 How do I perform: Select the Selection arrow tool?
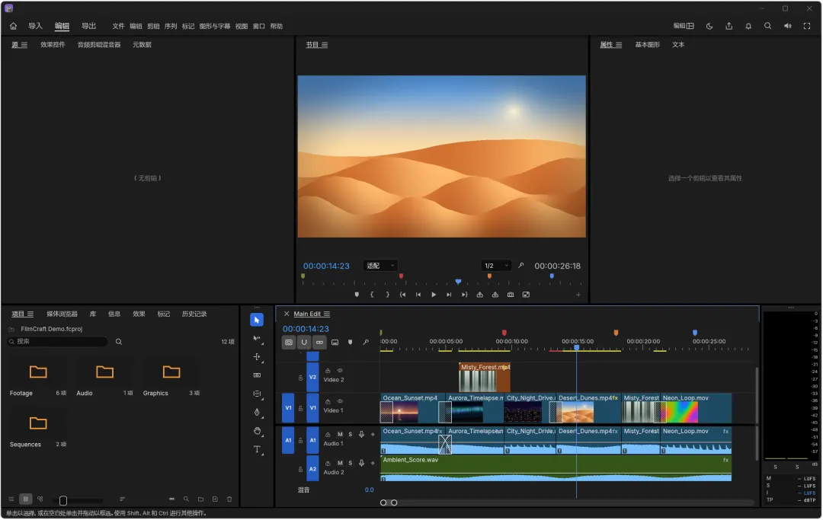click(x=257, y=320)
